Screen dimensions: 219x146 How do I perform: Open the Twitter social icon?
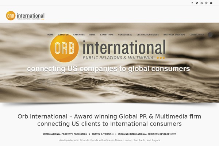click(197, 3)
